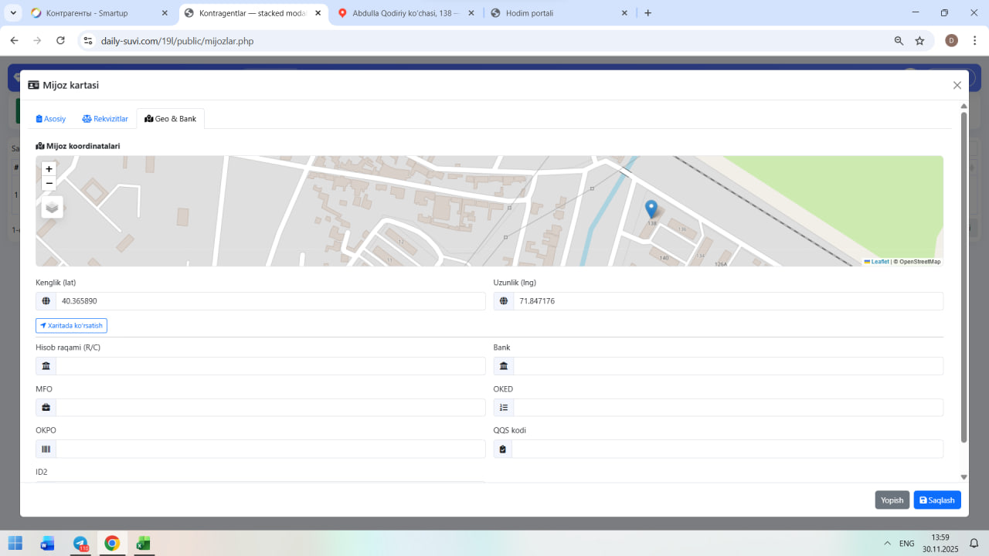Open the Rekvizitlar tab
Screen dimensions: 989x556
105,119
